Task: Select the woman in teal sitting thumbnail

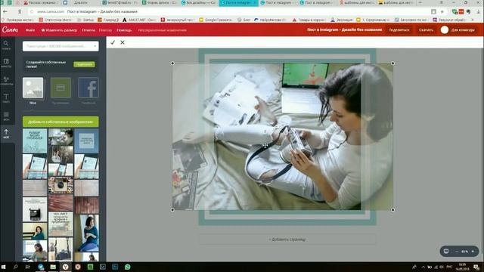Action: click(86, 233)
